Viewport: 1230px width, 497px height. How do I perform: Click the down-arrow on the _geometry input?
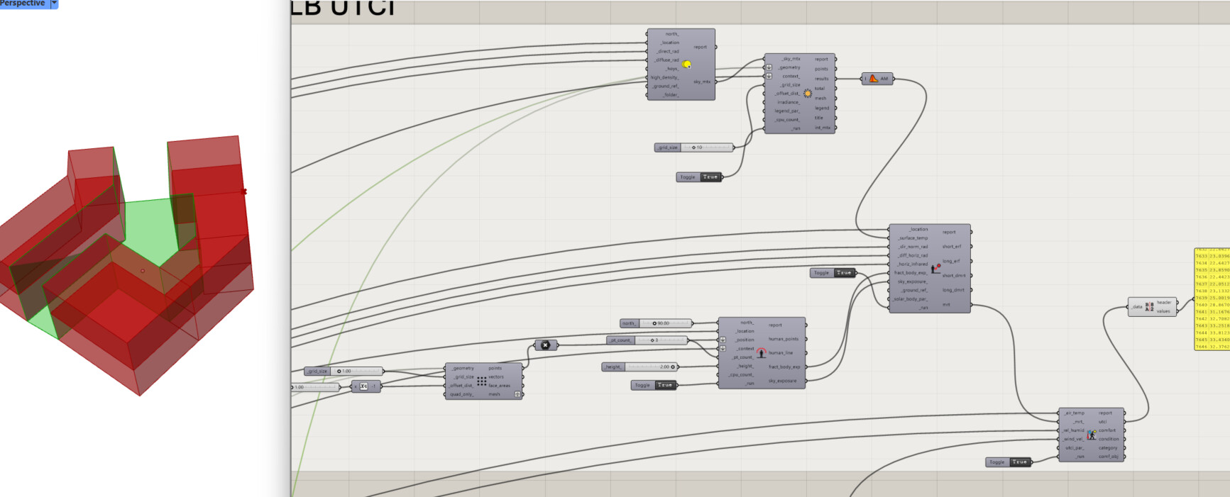769,67
